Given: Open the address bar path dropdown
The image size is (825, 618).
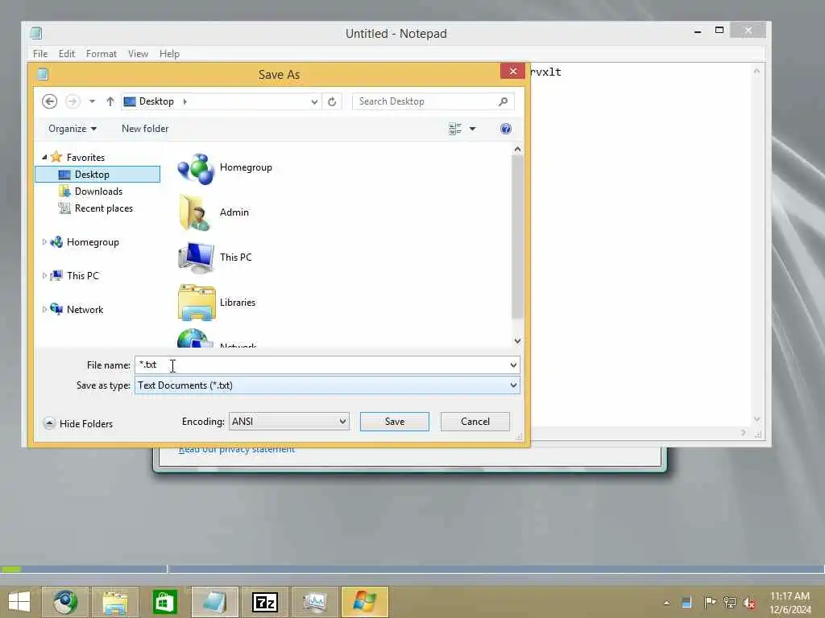Looking at the screenshot, I should tap(314, 101).
